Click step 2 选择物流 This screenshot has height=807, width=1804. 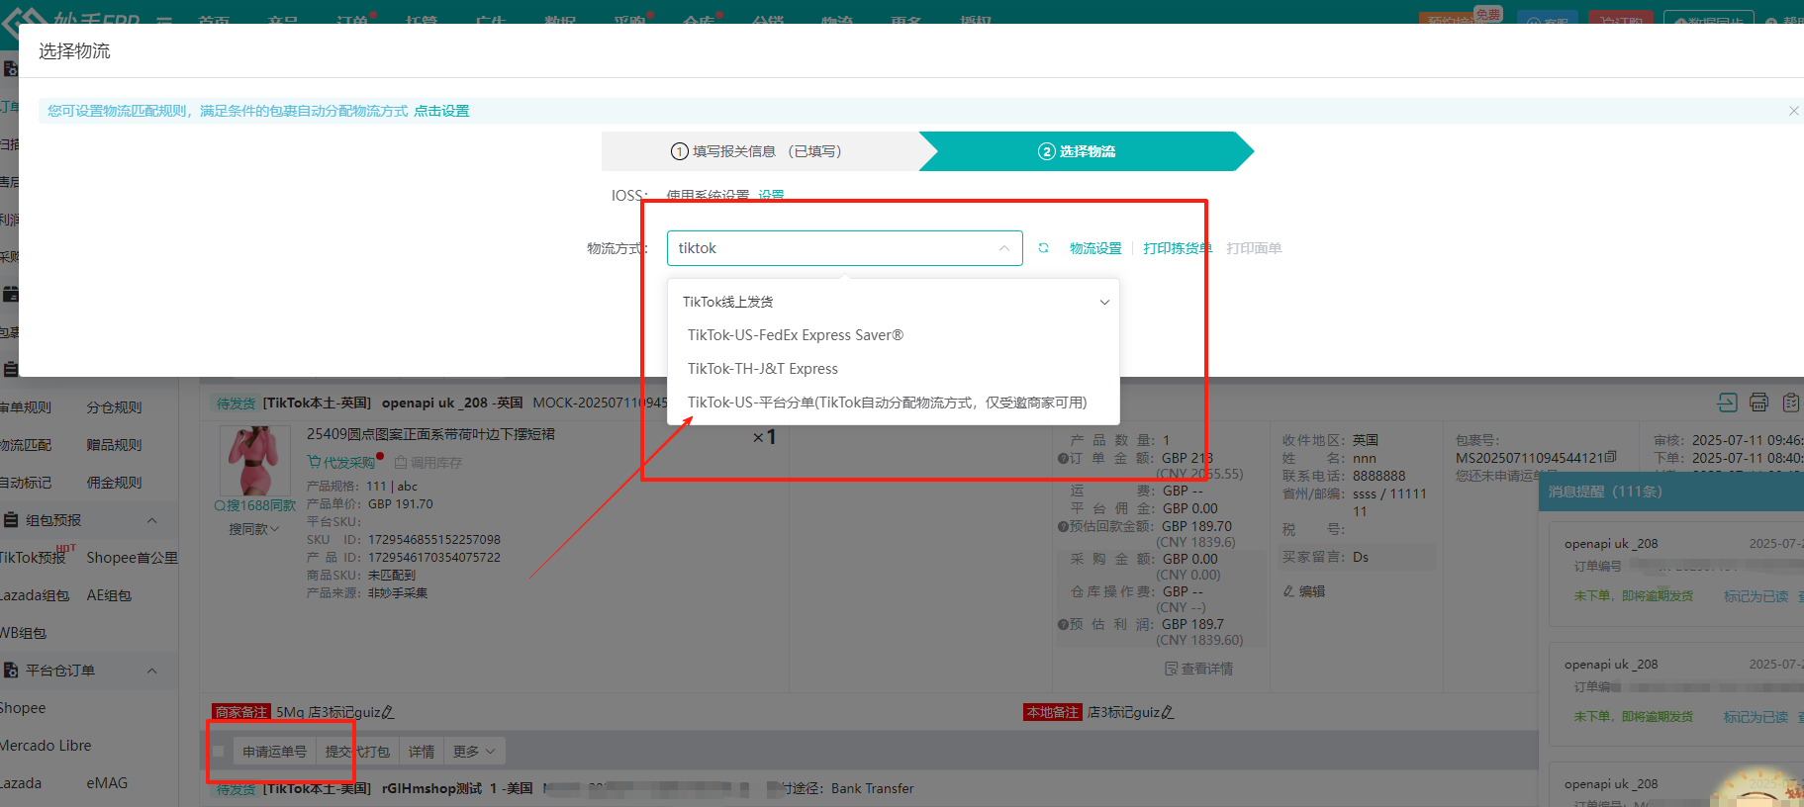tap(1077, 151)
